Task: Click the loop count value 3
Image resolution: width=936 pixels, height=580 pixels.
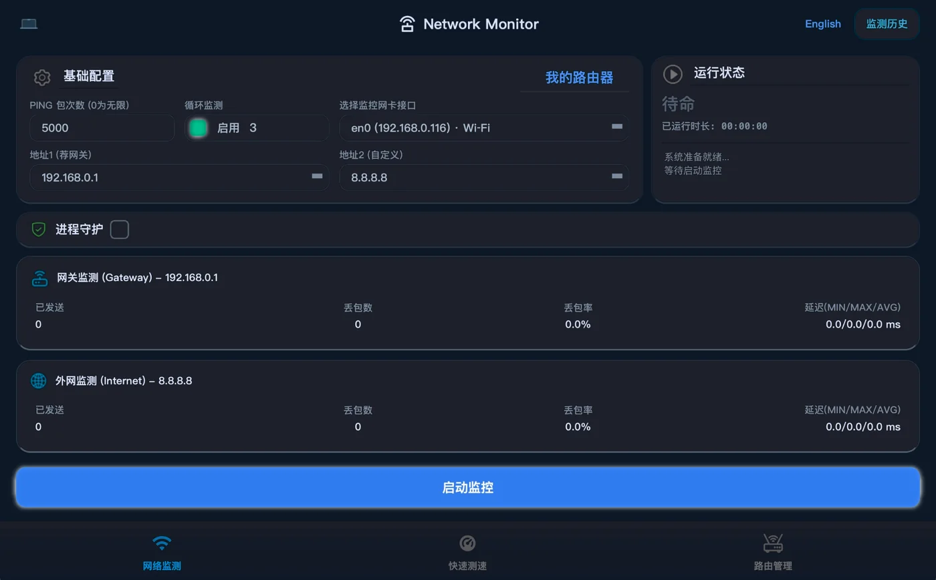Action: tap(253, 127)
